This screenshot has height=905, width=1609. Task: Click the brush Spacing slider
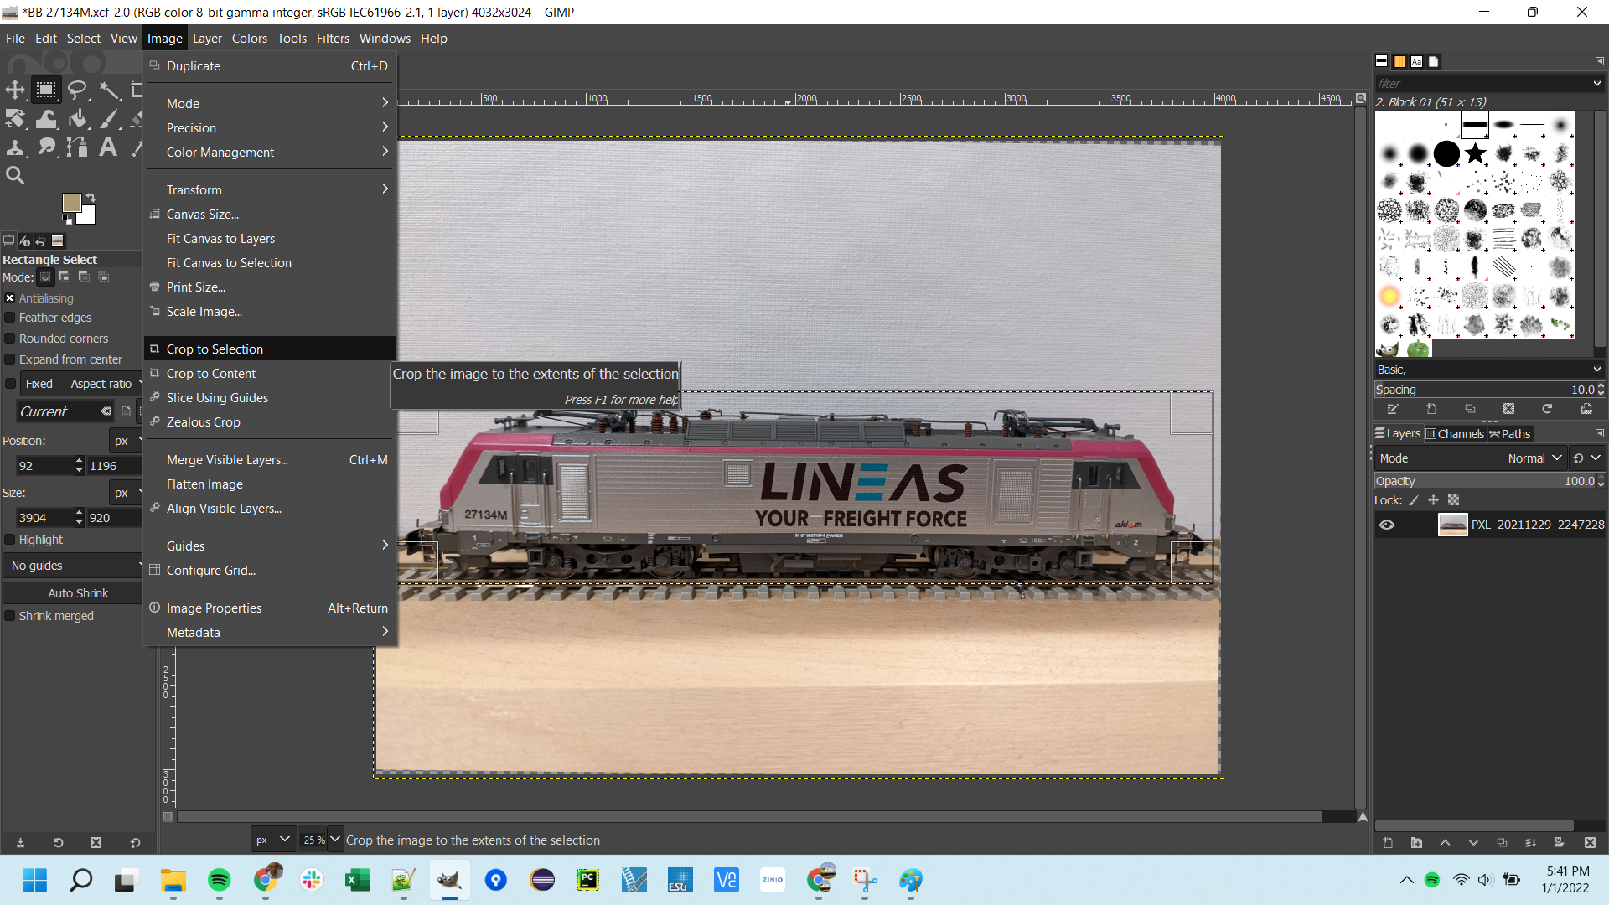coord(1484,390)
